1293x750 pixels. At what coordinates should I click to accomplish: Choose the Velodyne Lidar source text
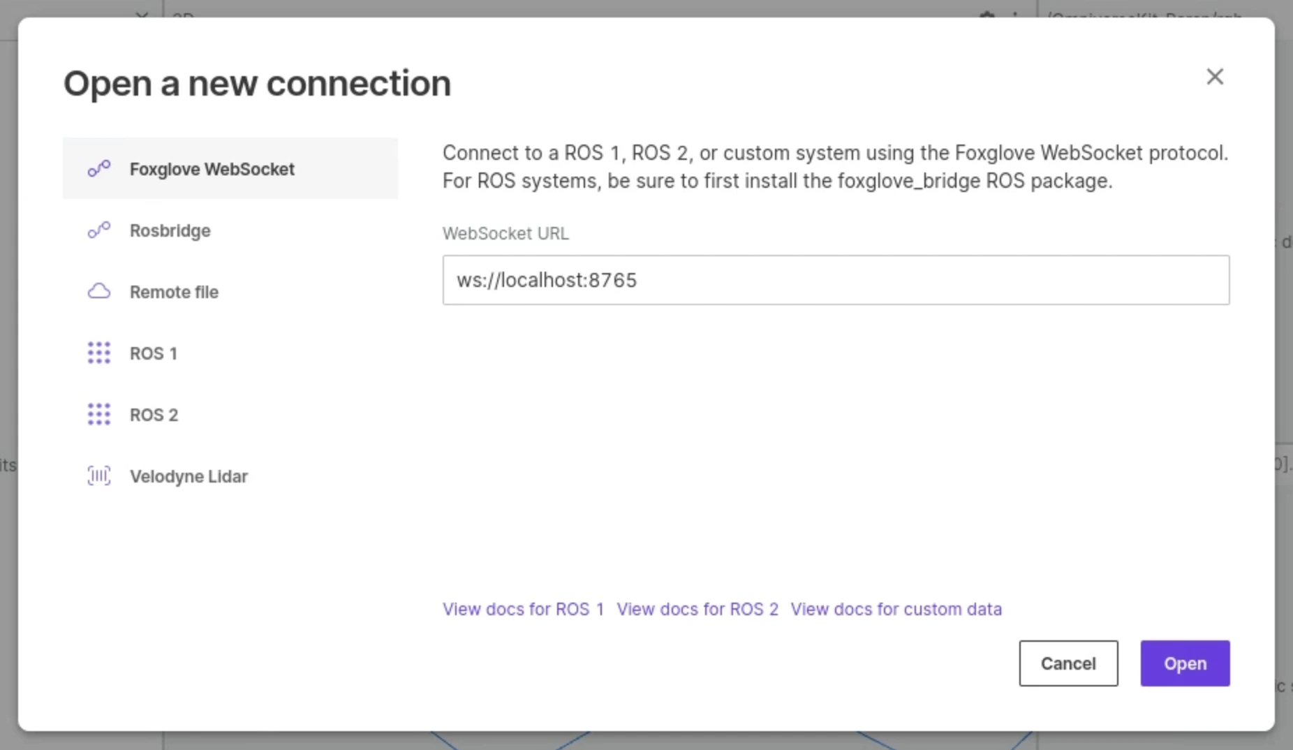tap(189, 476)
